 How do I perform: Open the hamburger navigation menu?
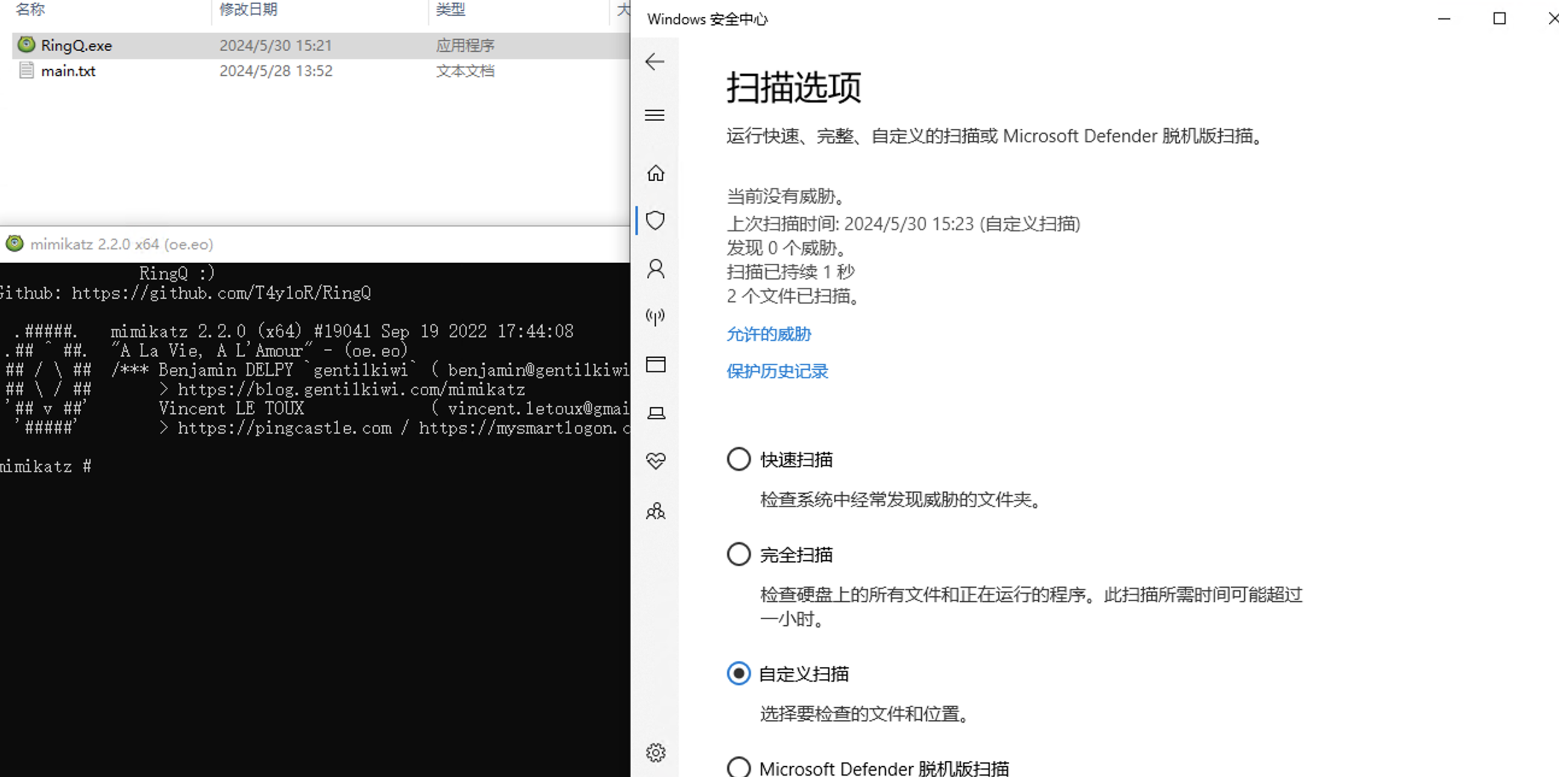coord(655,115)
